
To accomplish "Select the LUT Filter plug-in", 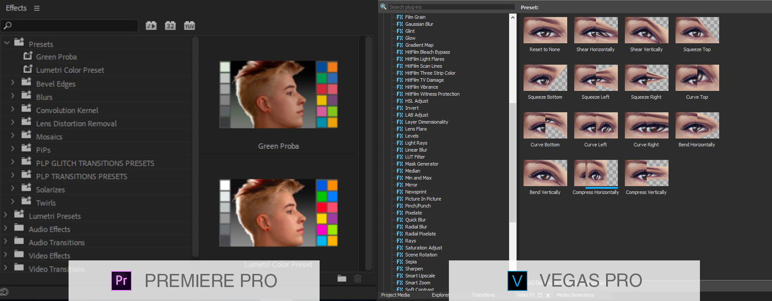I will pyautogui.click(x=415, y=157).
